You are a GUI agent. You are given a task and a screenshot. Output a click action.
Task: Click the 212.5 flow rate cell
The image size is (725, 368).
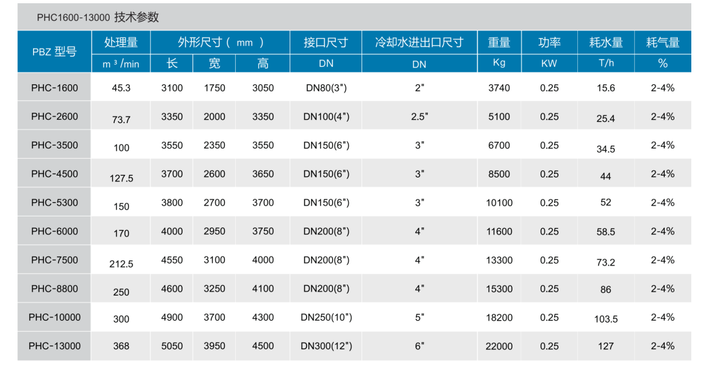click(121, 264)
